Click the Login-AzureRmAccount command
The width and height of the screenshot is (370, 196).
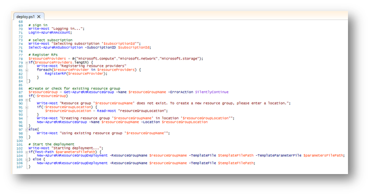[x=50, y=32]
